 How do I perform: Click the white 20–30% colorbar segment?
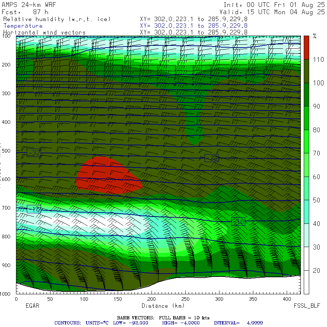[306, 259]
